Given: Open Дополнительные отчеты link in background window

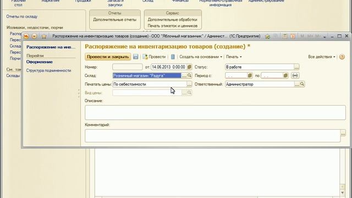Looking at the screenshot, I should coord(115,20).
